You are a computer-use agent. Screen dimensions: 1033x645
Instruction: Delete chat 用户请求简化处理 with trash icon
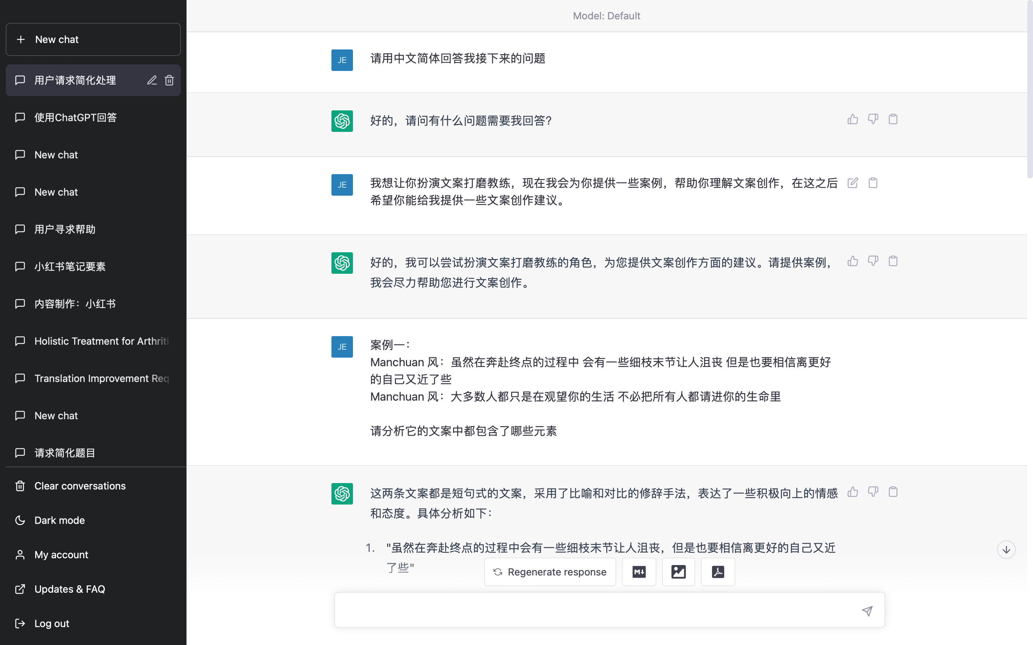coord(169,80)
